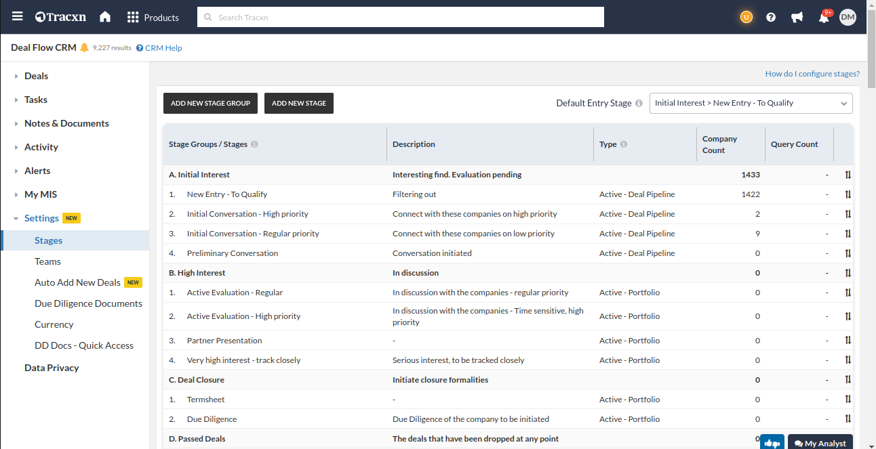This screenshot has height=449, width=876.
Task: Open the Default Entry Stage dropdown
Action: point(751,103)
